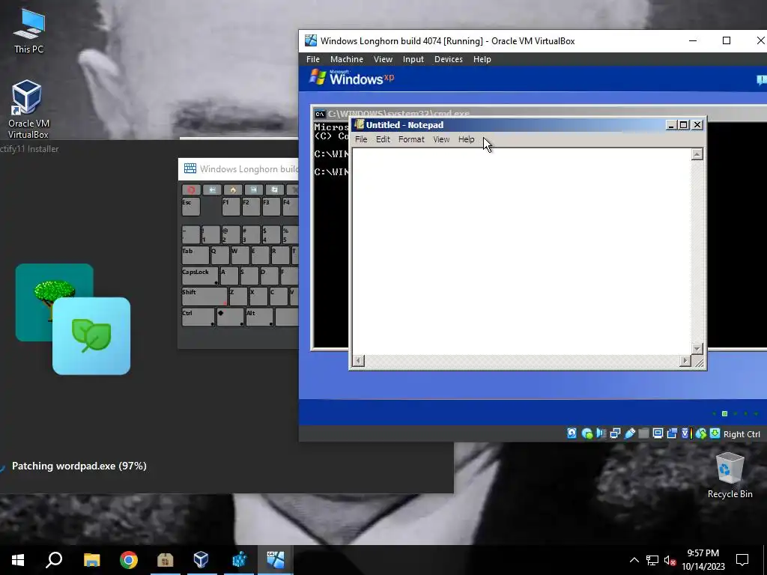Expand the system tray hidden icons chevron

click(634, 560)
